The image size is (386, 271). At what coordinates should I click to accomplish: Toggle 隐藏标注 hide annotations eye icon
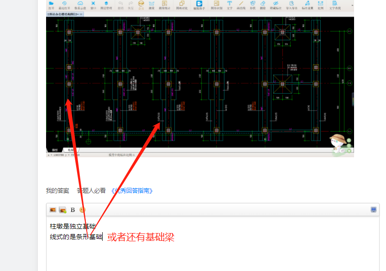coord(276,5)
